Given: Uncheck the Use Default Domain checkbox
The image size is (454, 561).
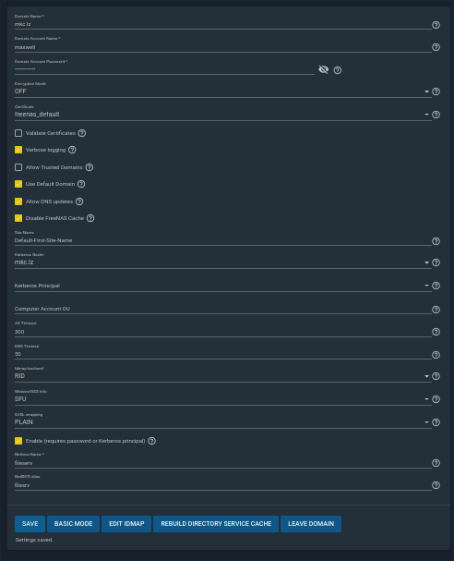Looking at the screenshot, I should point(18,184).
